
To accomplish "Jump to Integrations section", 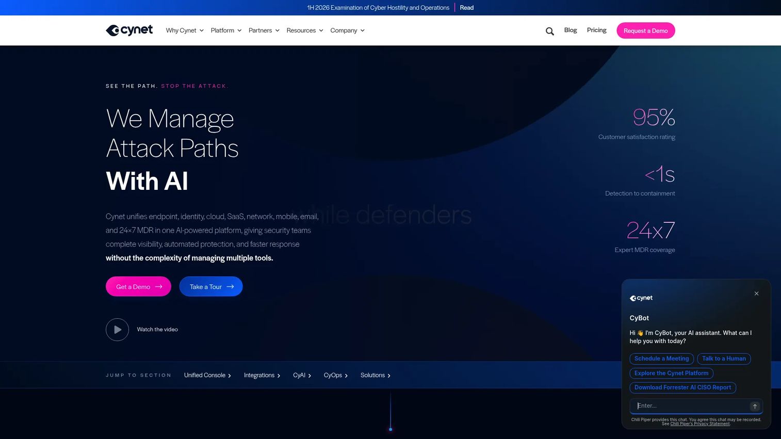I will coord(262,375).
